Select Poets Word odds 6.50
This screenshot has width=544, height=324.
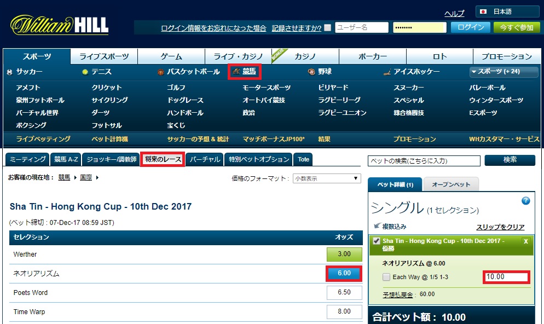[344, 292]
